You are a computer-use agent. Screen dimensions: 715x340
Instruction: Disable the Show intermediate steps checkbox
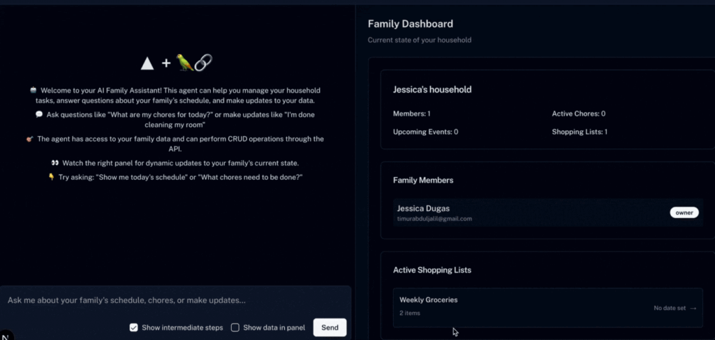coord(133,327)
